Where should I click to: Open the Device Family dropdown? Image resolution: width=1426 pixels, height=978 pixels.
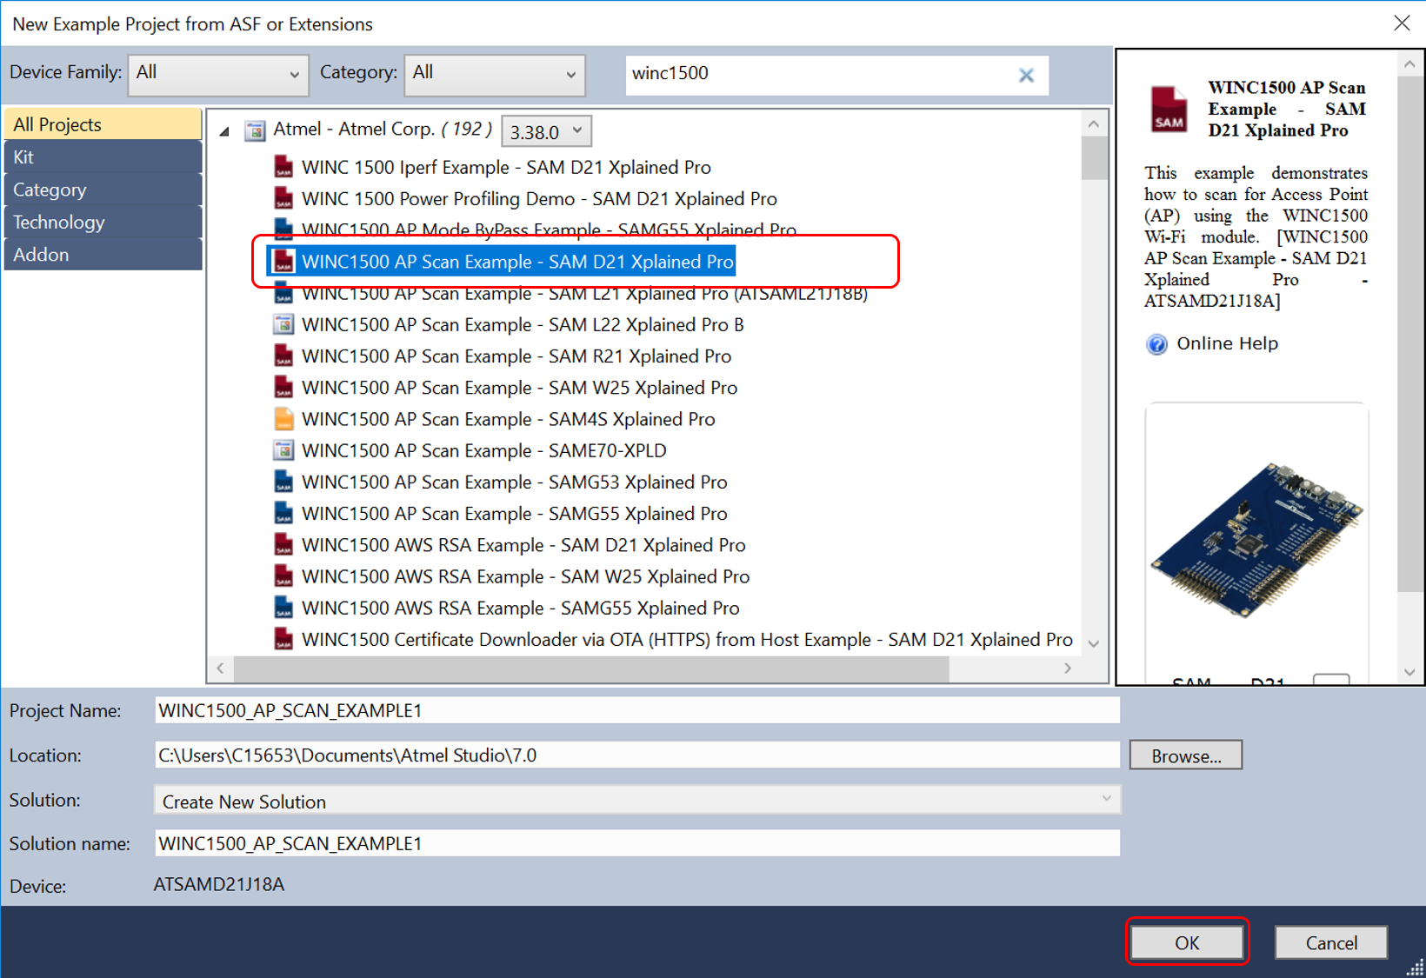pyautogui.click(x=218, y=74)
